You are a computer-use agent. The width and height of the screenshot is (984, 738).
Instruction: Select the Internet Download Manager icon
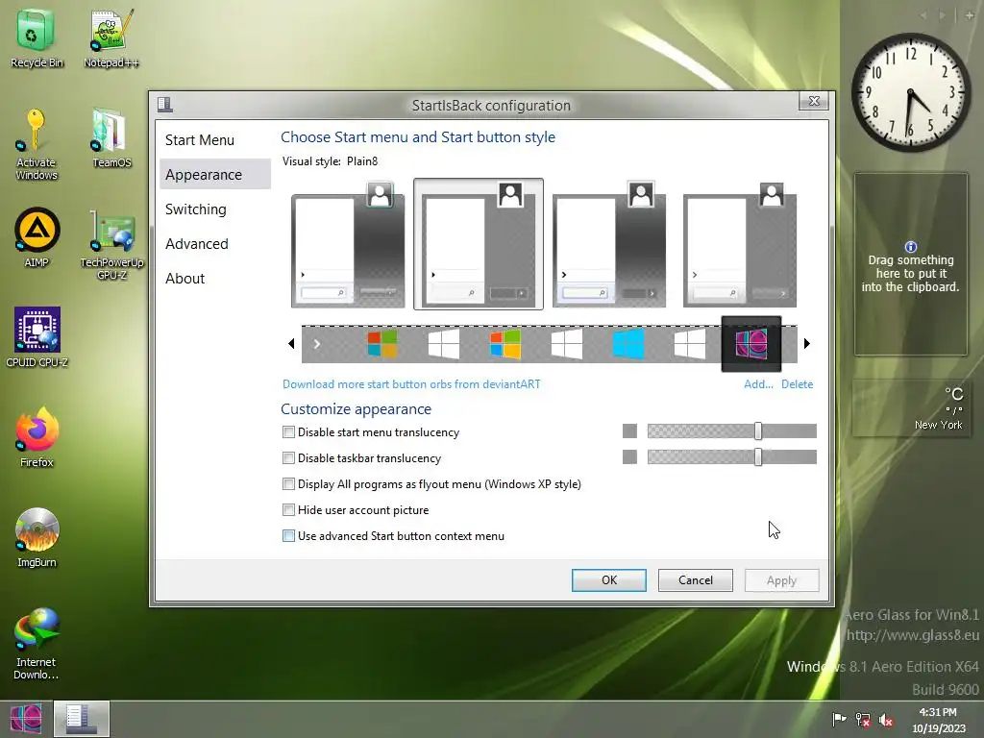(x=37, y=643)
